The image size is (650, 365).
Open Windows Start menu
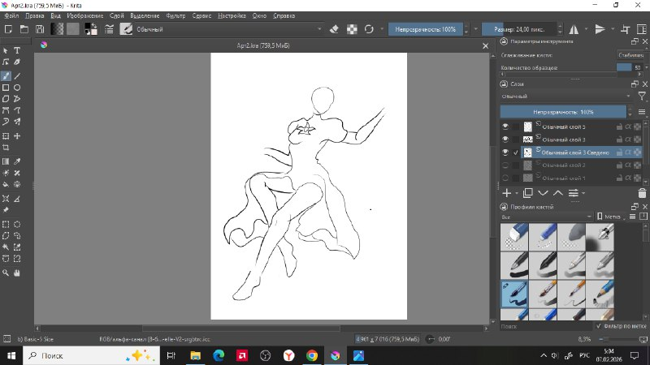(11, 355)
